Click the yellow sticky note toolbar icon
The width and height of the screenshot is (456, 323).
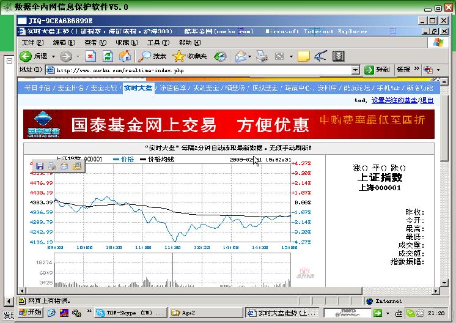pyautogui.click(x=304, y=56)
